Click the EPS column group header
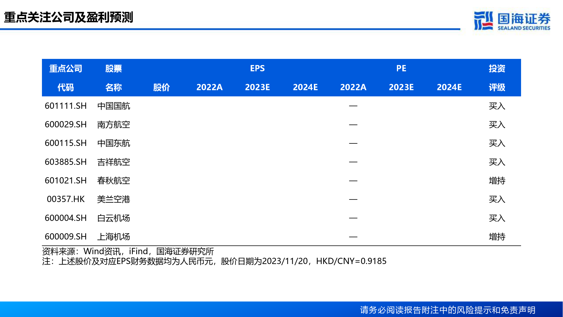563x317 pixels. click(x=258, y=68)
